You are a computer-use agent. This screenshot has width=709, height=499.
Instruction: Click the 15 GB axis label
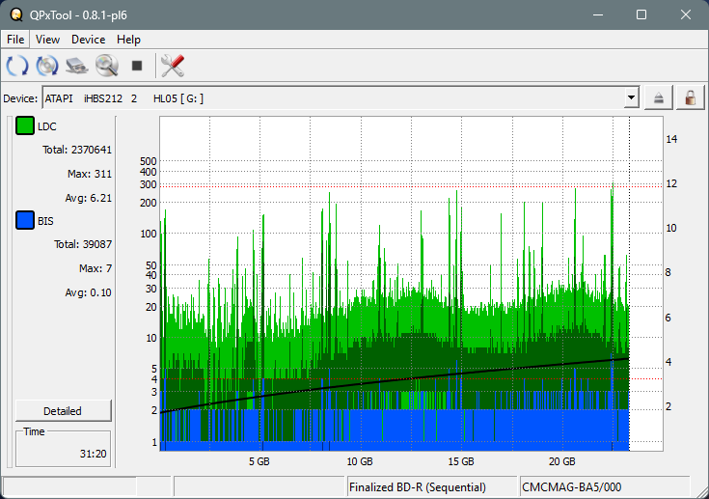(x=461, y=461)
